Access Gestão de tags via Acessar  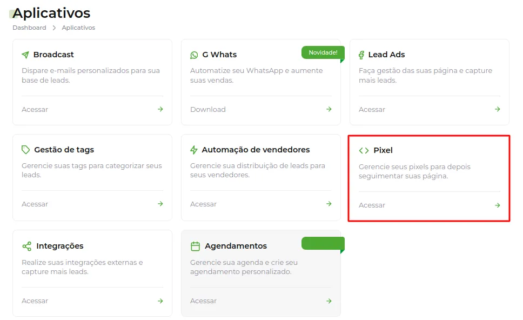[x=35, y=204]
